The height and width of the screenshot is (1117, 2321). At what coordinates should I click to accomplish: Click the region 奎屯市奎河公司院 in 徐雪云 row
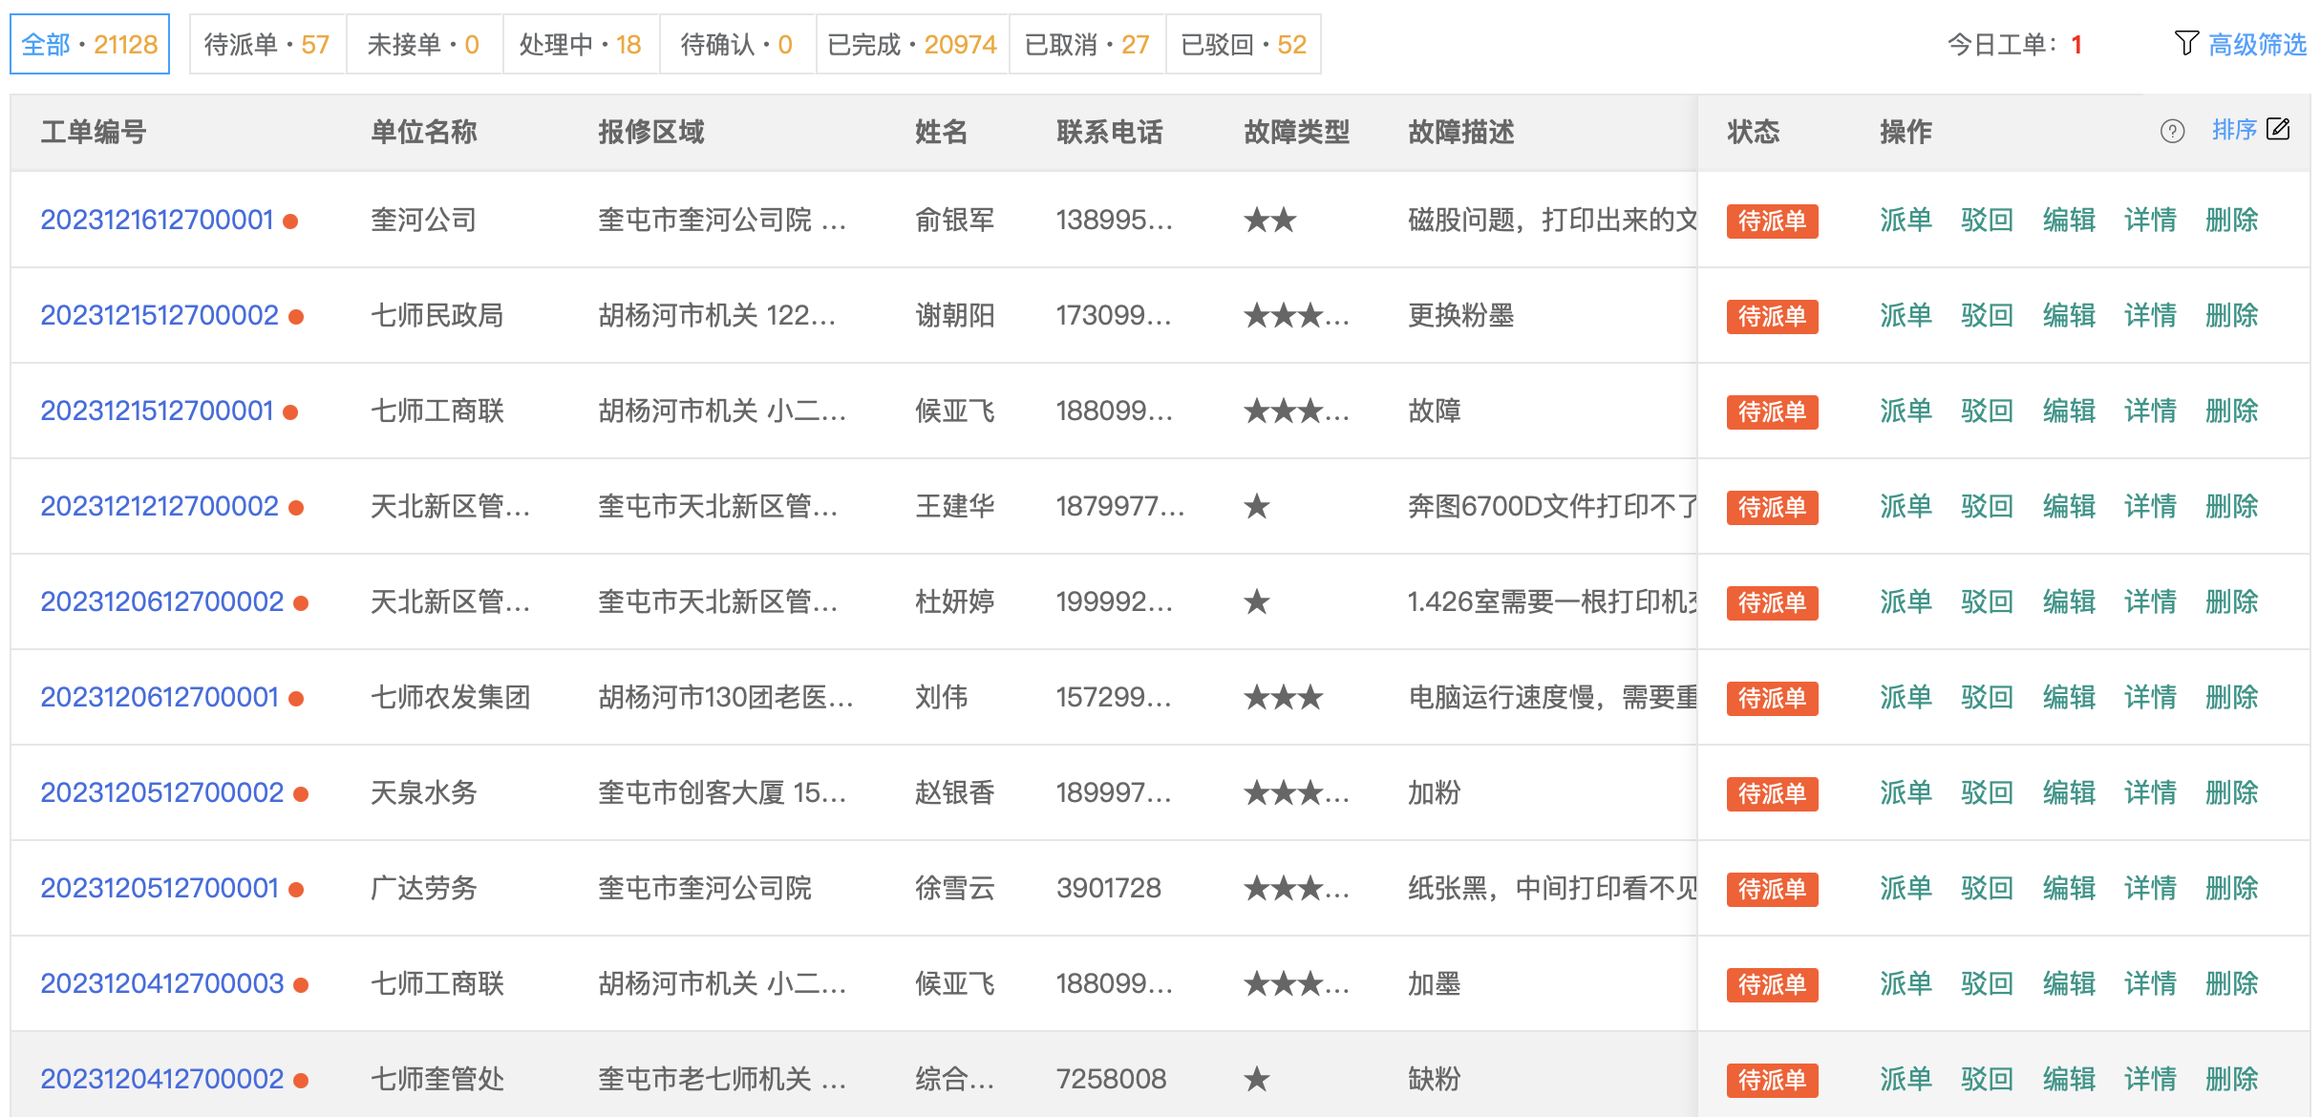tap(704, 888)
